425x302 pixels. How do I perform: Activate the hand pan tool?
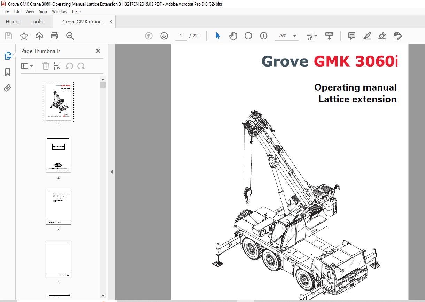click(x=233, y=36)
